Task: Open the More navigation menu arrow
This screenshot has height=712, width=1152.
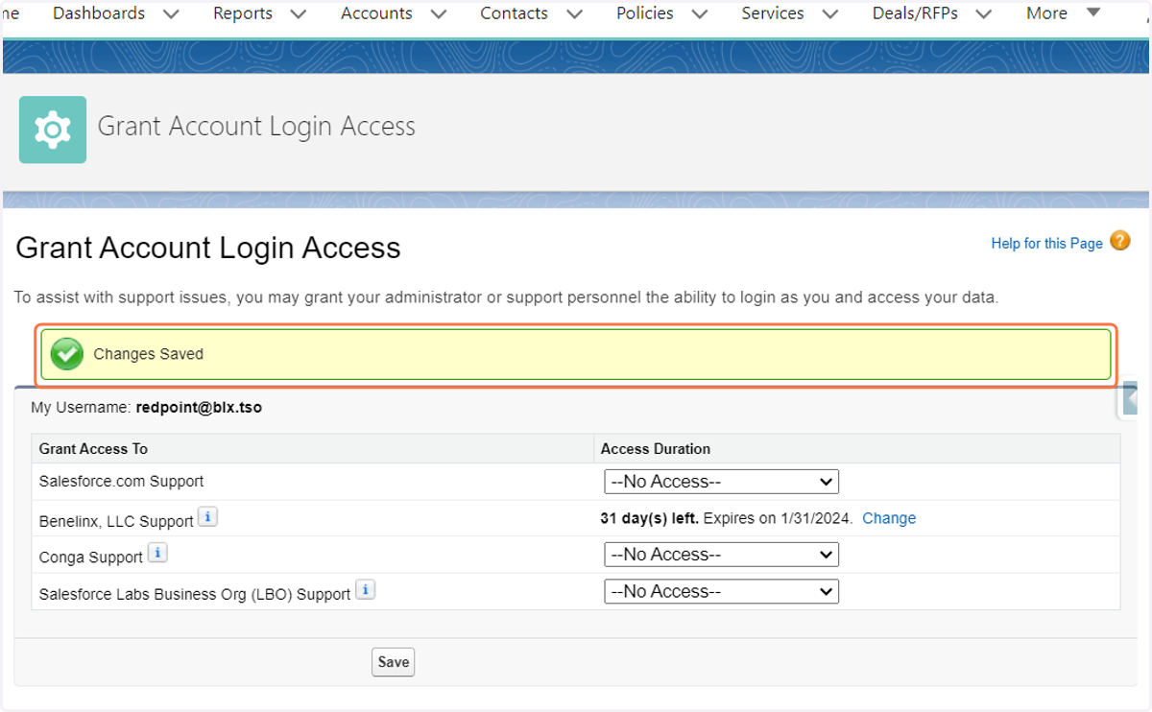Action: coord(1092,12)
